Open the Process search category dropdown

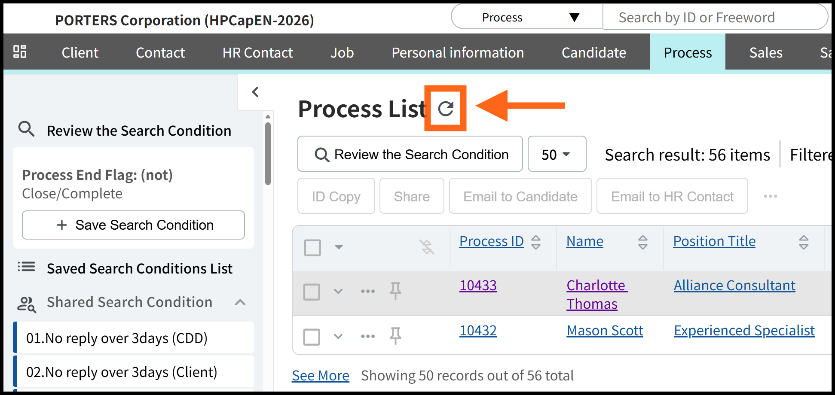527,17
